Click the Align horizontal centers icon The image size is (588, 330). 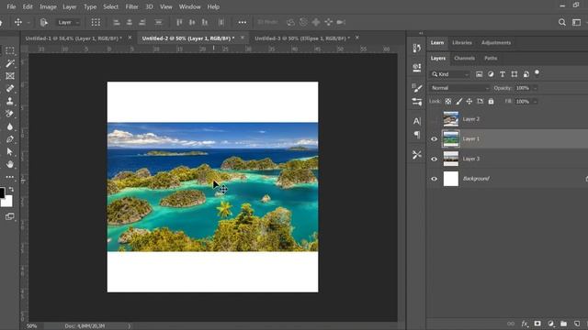coord(130,22)
